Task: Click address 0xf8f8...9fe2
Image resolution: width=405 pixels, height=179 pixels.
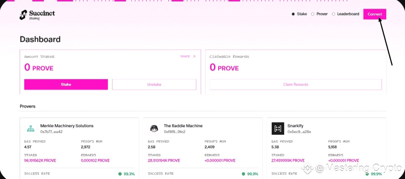Action: (x=175, y=132)
